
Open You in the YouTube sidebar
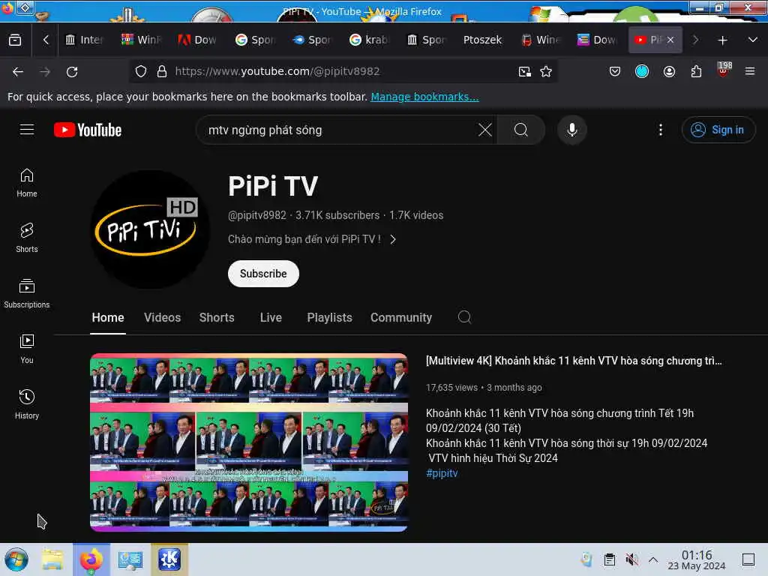point(27,349)
